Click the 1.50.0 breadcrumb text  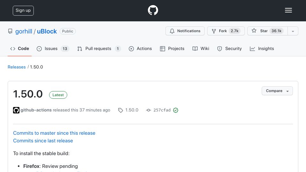[x=36, y=67]
